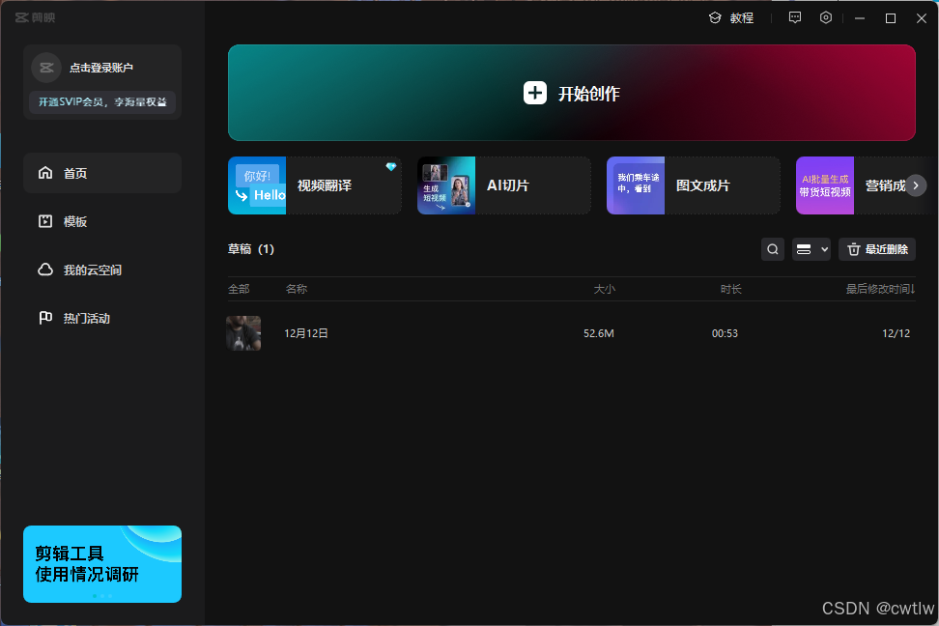Viewport: 939px width, 626px height.
Task: Click the 12/12 modified date
Action: 896,333
